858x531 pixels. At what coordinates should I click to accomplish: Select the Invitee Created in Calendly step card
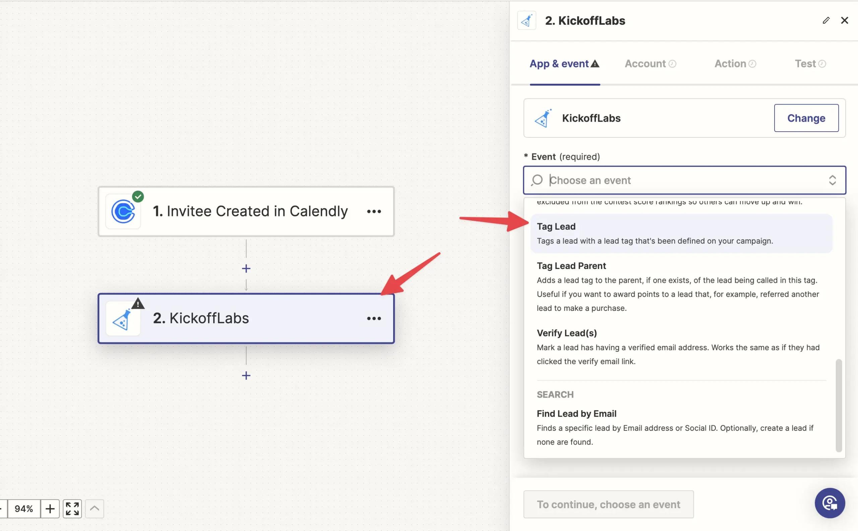[x=246, y=211]
